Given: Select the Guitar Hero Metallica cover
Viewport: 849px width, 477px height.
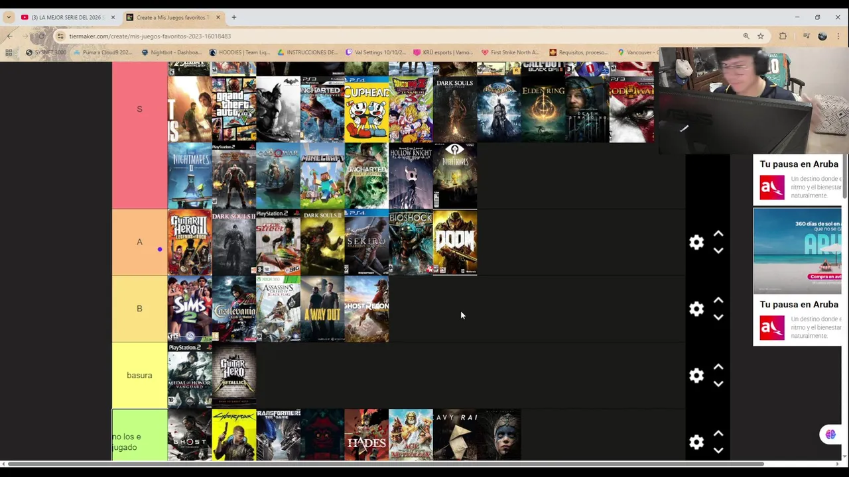Looking at the screenshot, I should pos(233,376).
